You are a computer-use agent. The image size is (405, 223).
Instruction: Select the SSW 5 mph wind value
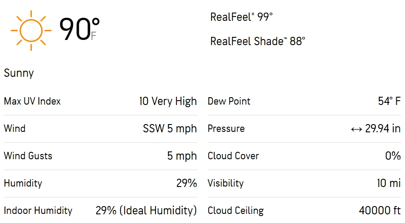tap(170, 129)
